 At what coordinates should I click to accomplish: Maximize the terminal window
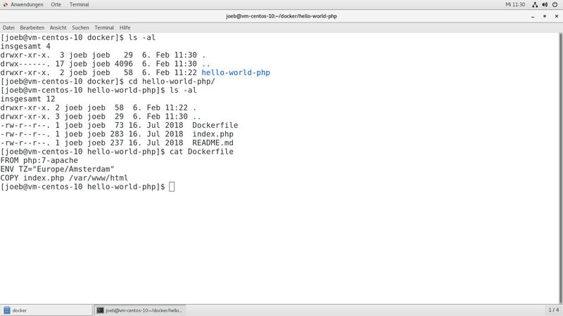(543, 15)
